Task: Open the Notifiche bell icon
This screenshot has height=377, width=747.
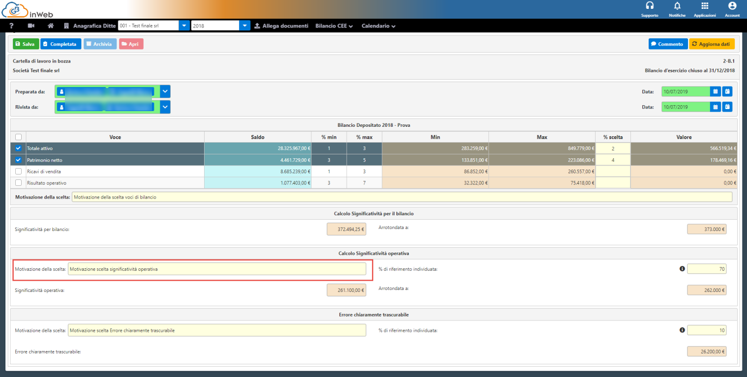Action: [x=677, y=6]
